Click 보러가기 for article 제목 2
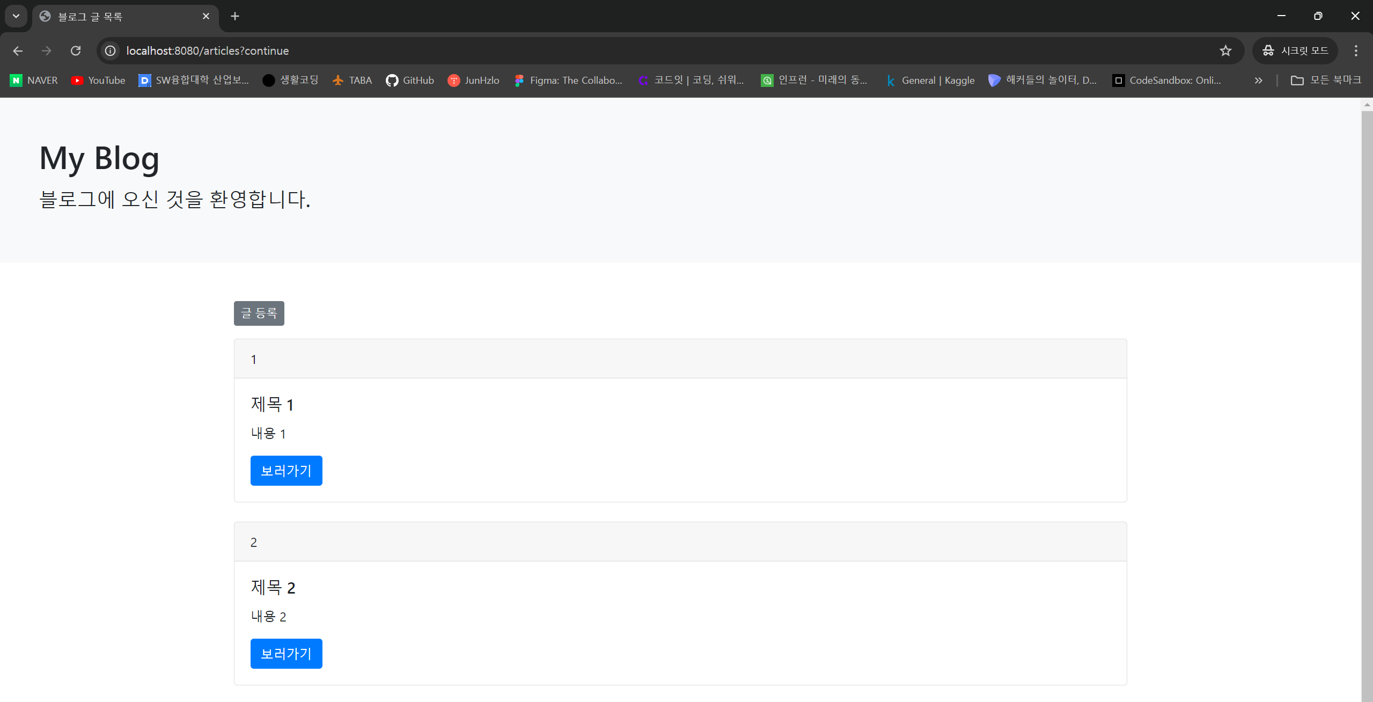This screenshot has width=1373, height=702. pyautogui.click(x=286, y=654)
